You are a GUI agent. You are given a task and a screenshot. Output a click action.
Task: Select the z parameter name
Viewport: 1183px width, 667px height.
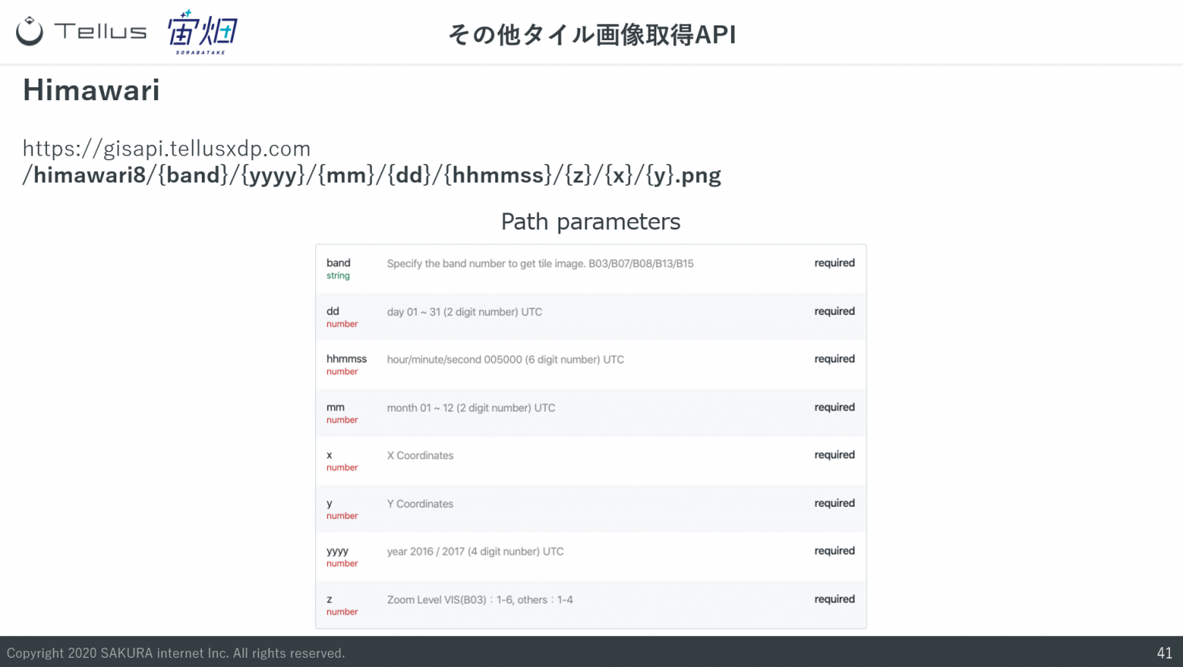[x=330, y=599]
